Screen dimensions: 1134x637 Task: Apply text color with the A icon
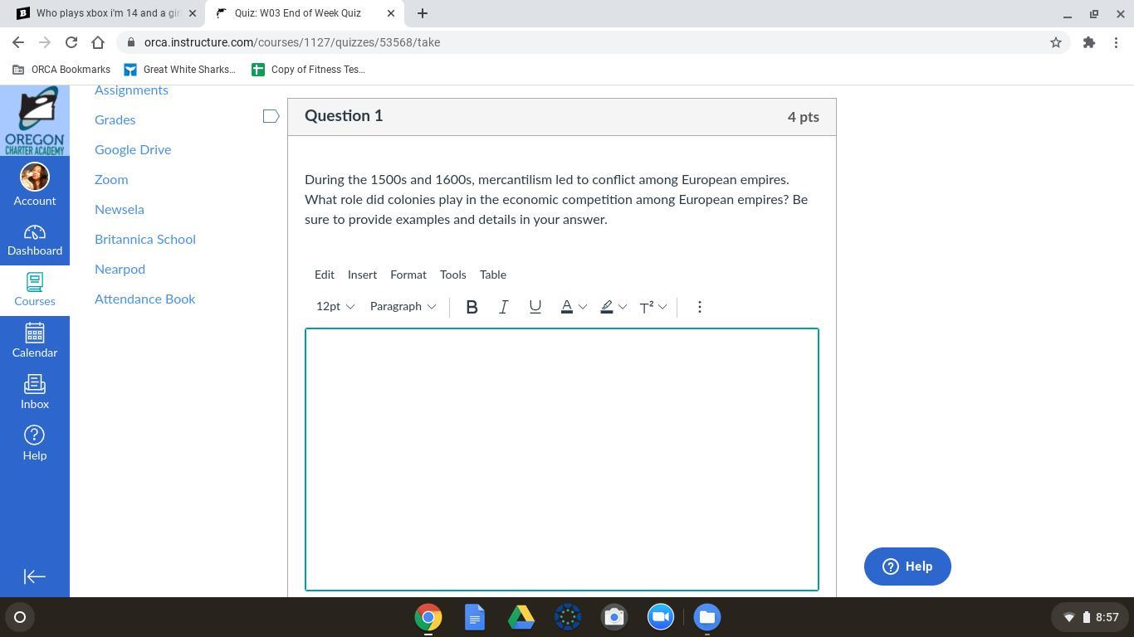(567, 307)
